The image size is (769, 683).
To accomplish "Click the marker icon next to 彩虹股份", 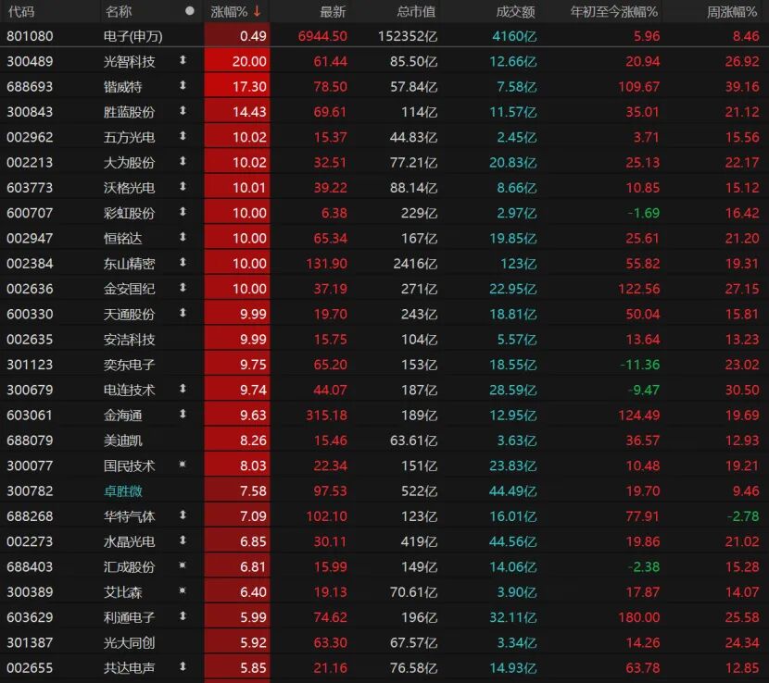I will click(183, 212).
